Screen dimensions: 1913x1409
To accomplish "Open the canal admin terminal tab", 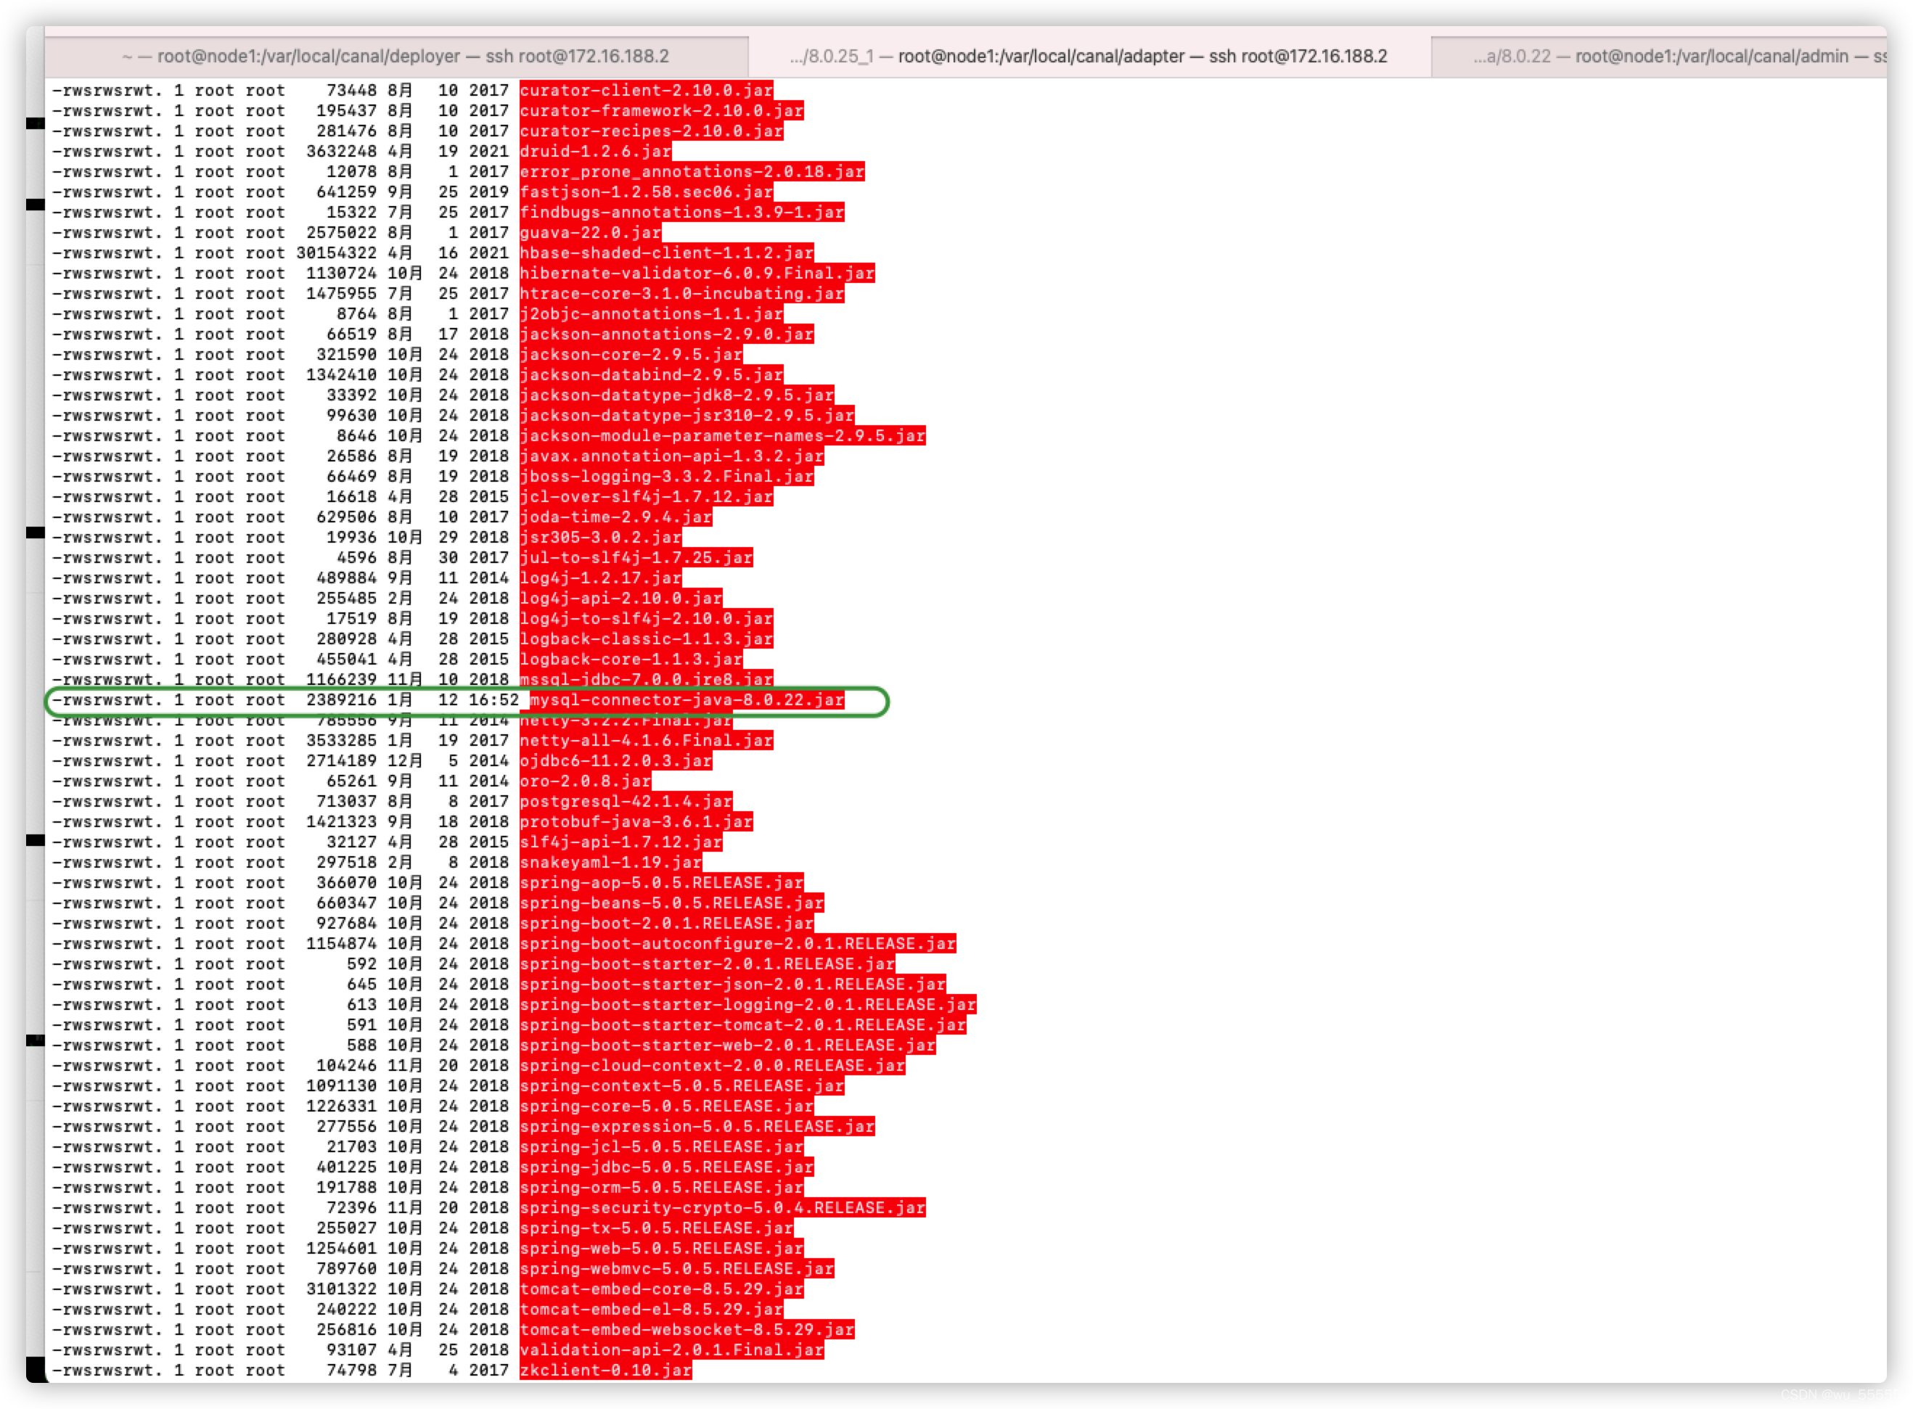I will (1671, 57).
